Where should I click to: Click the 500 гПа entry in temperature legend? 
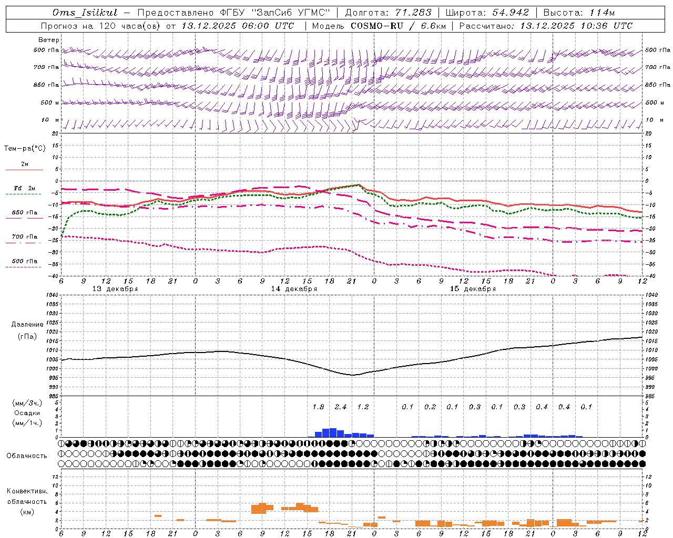[24, 261]
